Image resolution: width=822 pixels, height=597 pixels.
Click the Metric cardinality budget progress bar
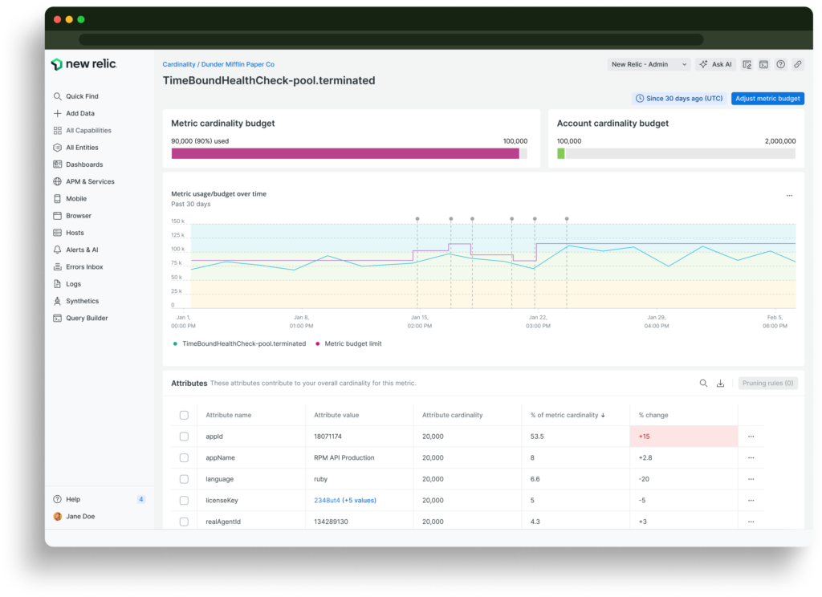[348, 153]
